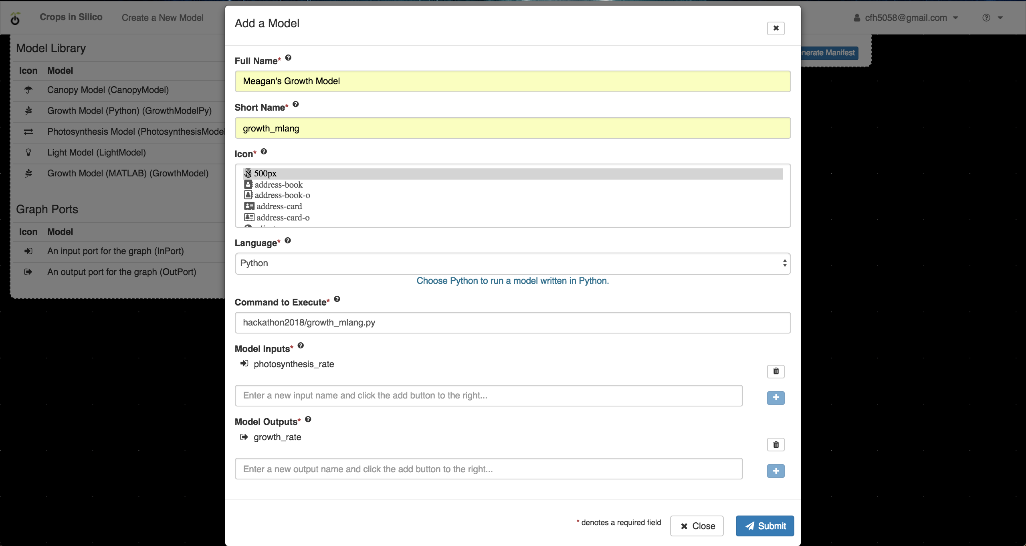Open the Language dropdown menu

tap(512, 263)
